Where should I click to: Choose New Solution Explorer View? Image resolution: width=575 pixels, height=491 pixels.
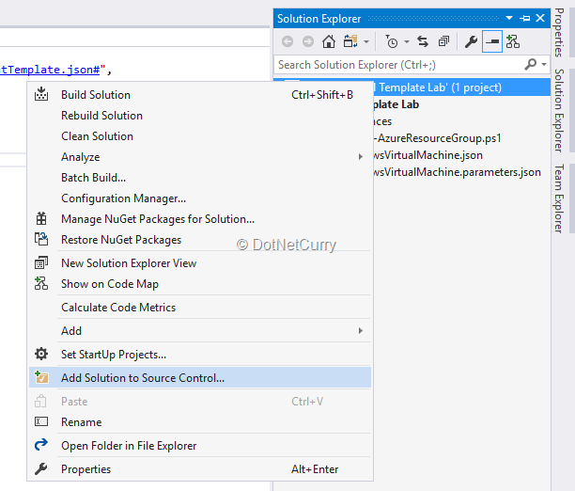coord(200,263)
